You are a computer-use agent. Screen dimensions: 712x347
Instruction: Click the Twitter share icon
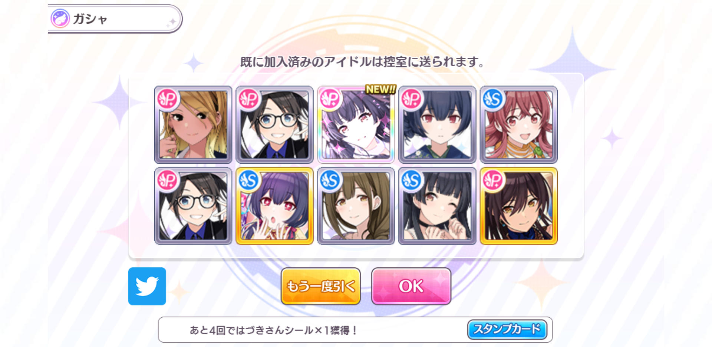tap(147, 286)
